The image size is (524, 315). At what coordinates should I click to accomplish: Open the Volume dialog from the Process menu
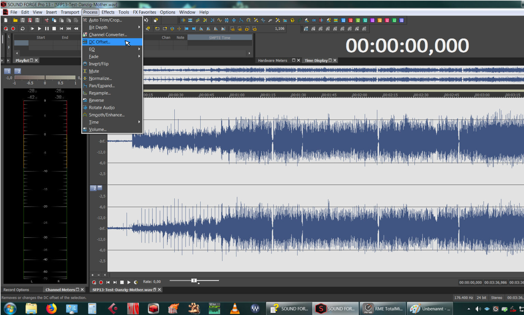tap(112, 129)
